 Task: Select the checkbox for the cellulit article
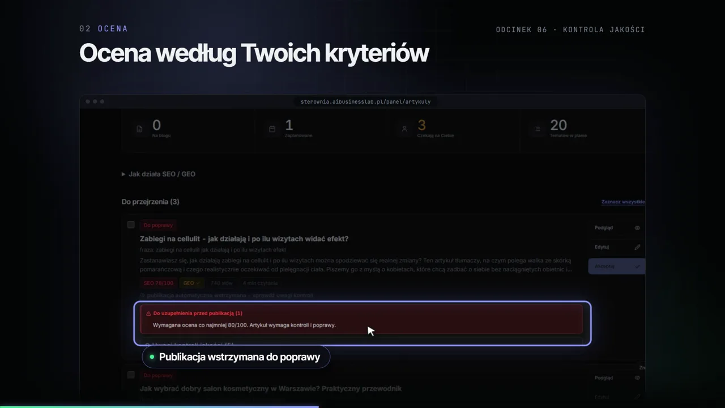pos(131,225)
